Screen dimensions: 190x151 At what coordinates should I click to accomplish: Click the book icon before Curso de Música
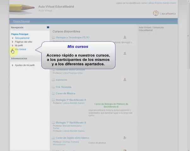click(x=53, y=93)
